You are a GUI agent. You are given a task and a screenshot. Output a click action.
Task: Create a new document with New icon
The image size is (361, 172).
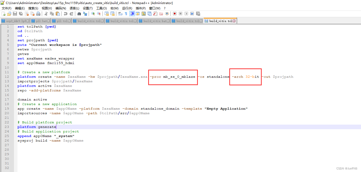point(4,14)
